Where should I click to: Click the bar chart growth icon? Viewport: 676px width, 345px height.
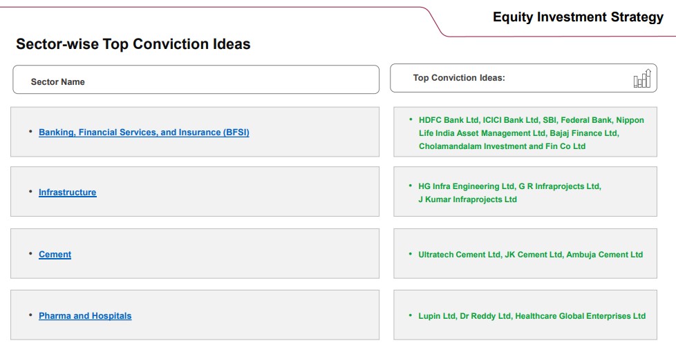(642, 79)
